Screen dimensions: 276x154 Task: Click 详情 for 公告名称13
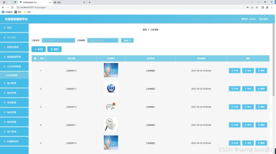235,89
